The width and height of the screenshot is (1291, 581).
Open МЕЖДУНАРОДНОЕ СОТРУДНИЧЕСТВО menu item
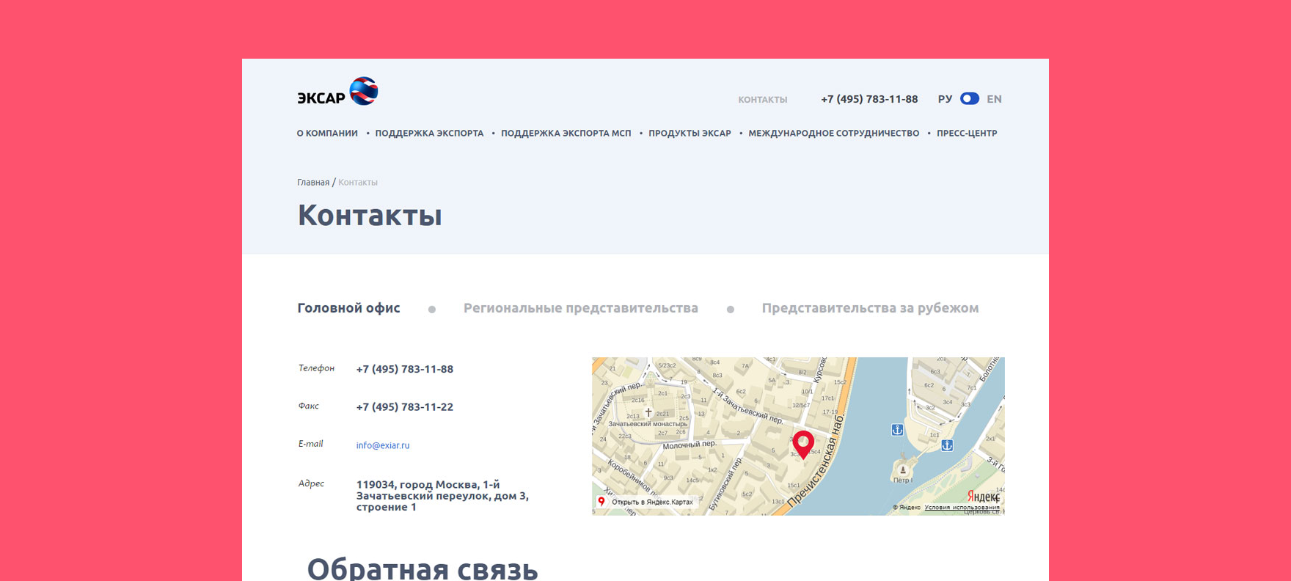[x=833, y=134]
